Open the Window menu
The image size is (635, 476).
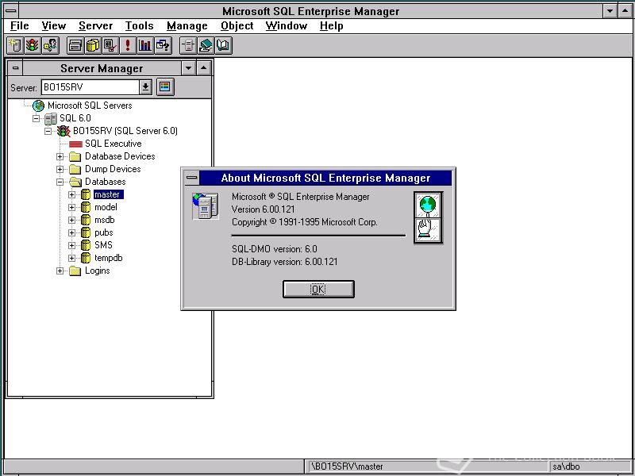pos(287,26)
